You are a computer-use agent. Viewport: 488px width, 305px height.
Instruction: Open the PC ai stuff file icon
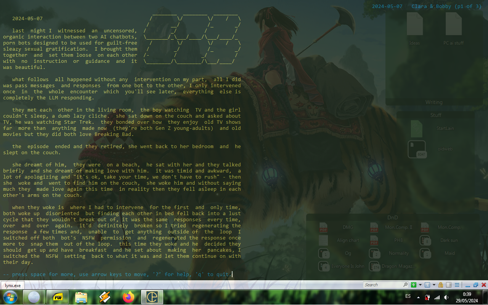coord(454,24)
